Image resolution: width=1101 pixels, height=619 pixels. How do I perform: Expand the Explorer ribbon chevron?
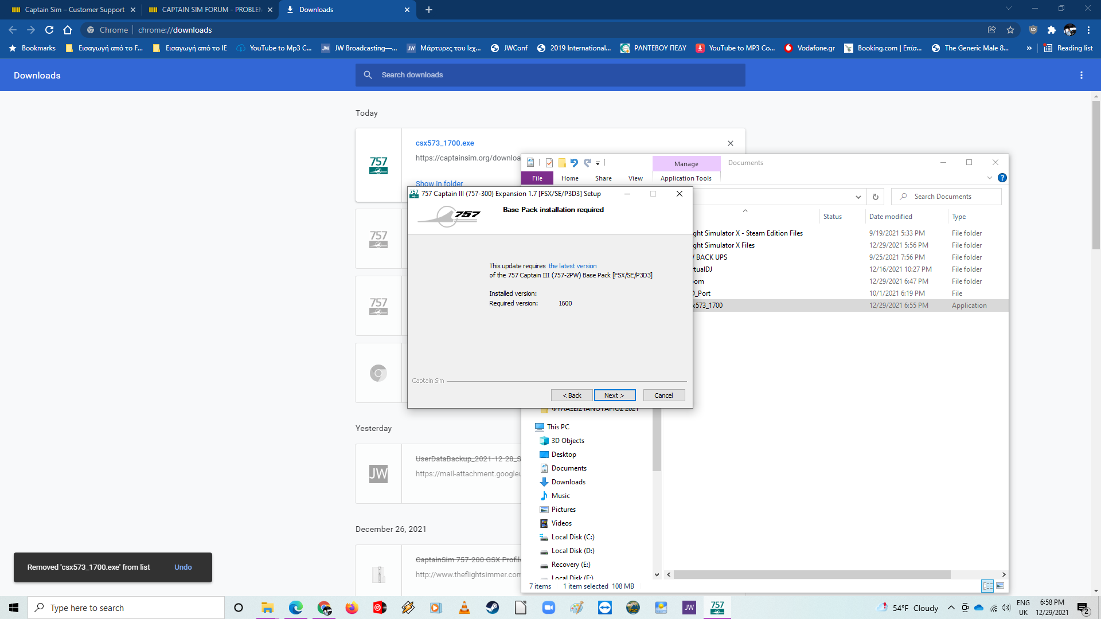989,178
